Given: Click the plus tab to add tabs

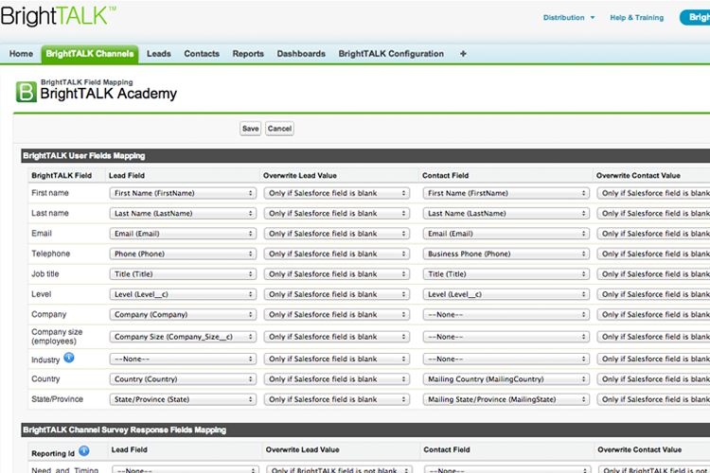Looking at the screenshot, I should 463,54.
